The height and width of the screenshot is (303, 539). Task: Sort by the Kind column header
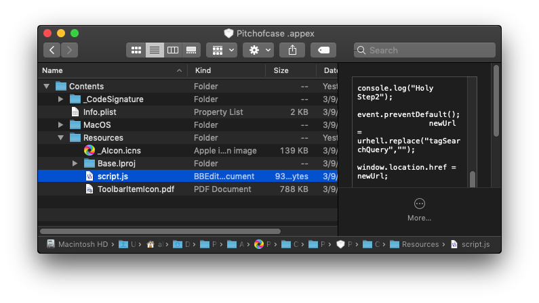point(203,70)
